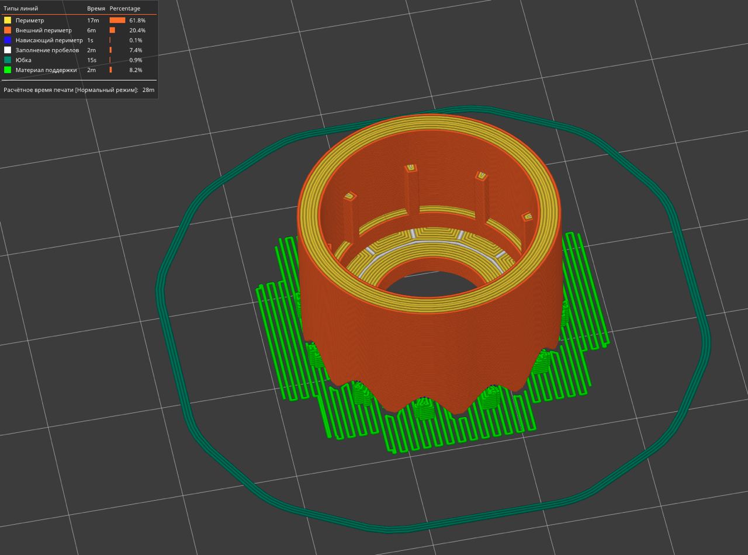Toggle the yellow Периметр color swatch
Screen dimensions: 748x555
pyautogui.click(x=8, y=20)
